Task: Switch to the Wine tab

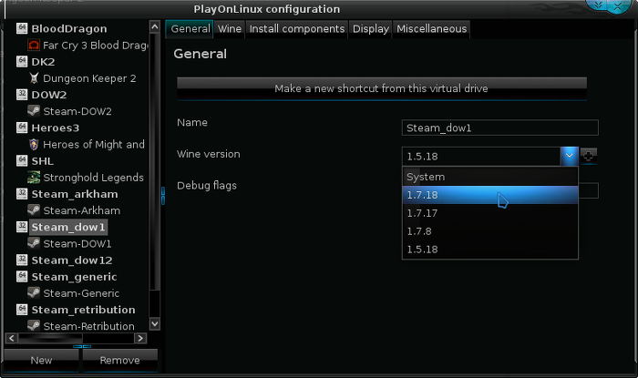Action: [x=230, y=29]
